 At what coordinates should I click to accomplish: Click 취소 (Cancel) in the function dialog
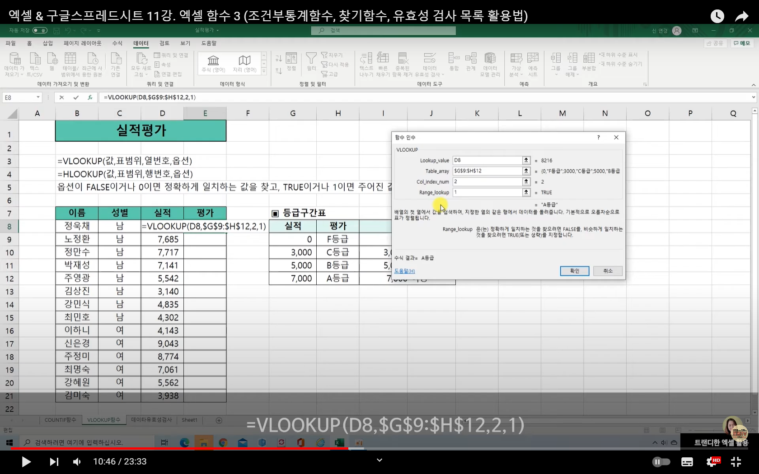608,271
